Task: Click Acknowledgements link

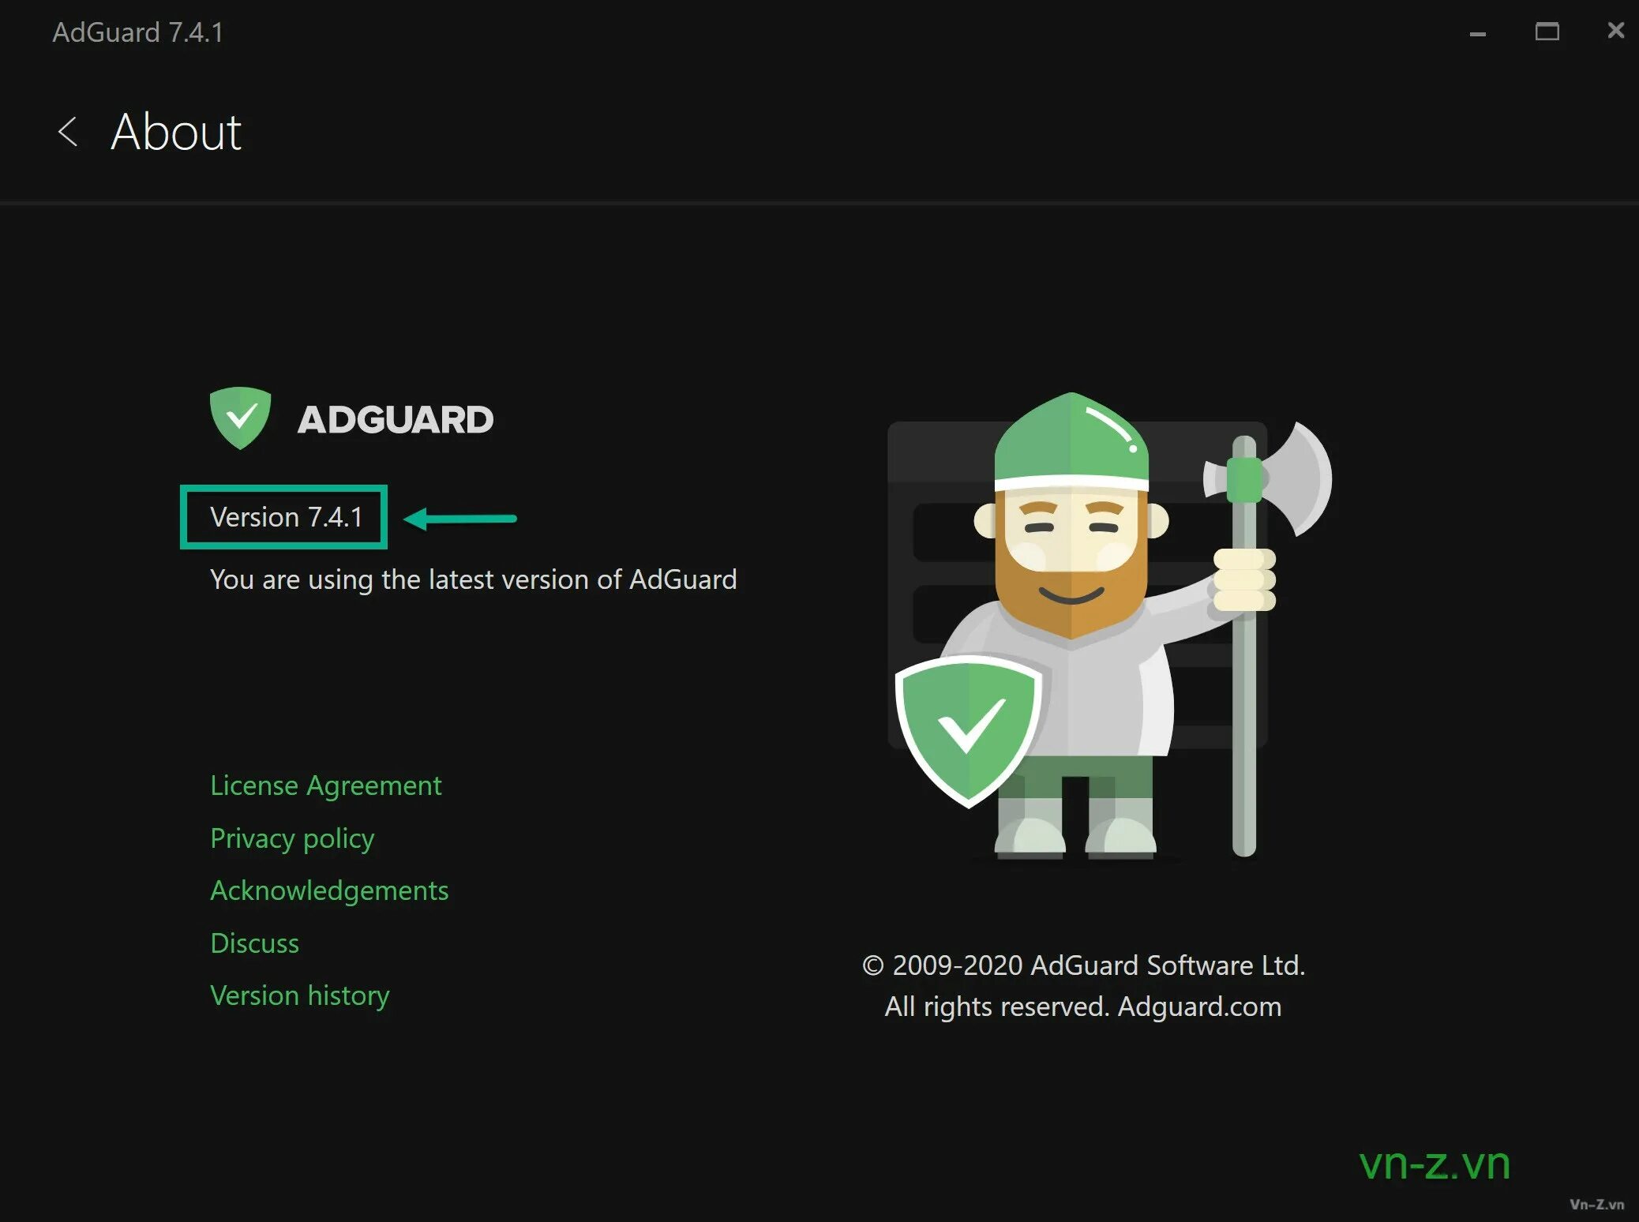Action: click(328, 890)
